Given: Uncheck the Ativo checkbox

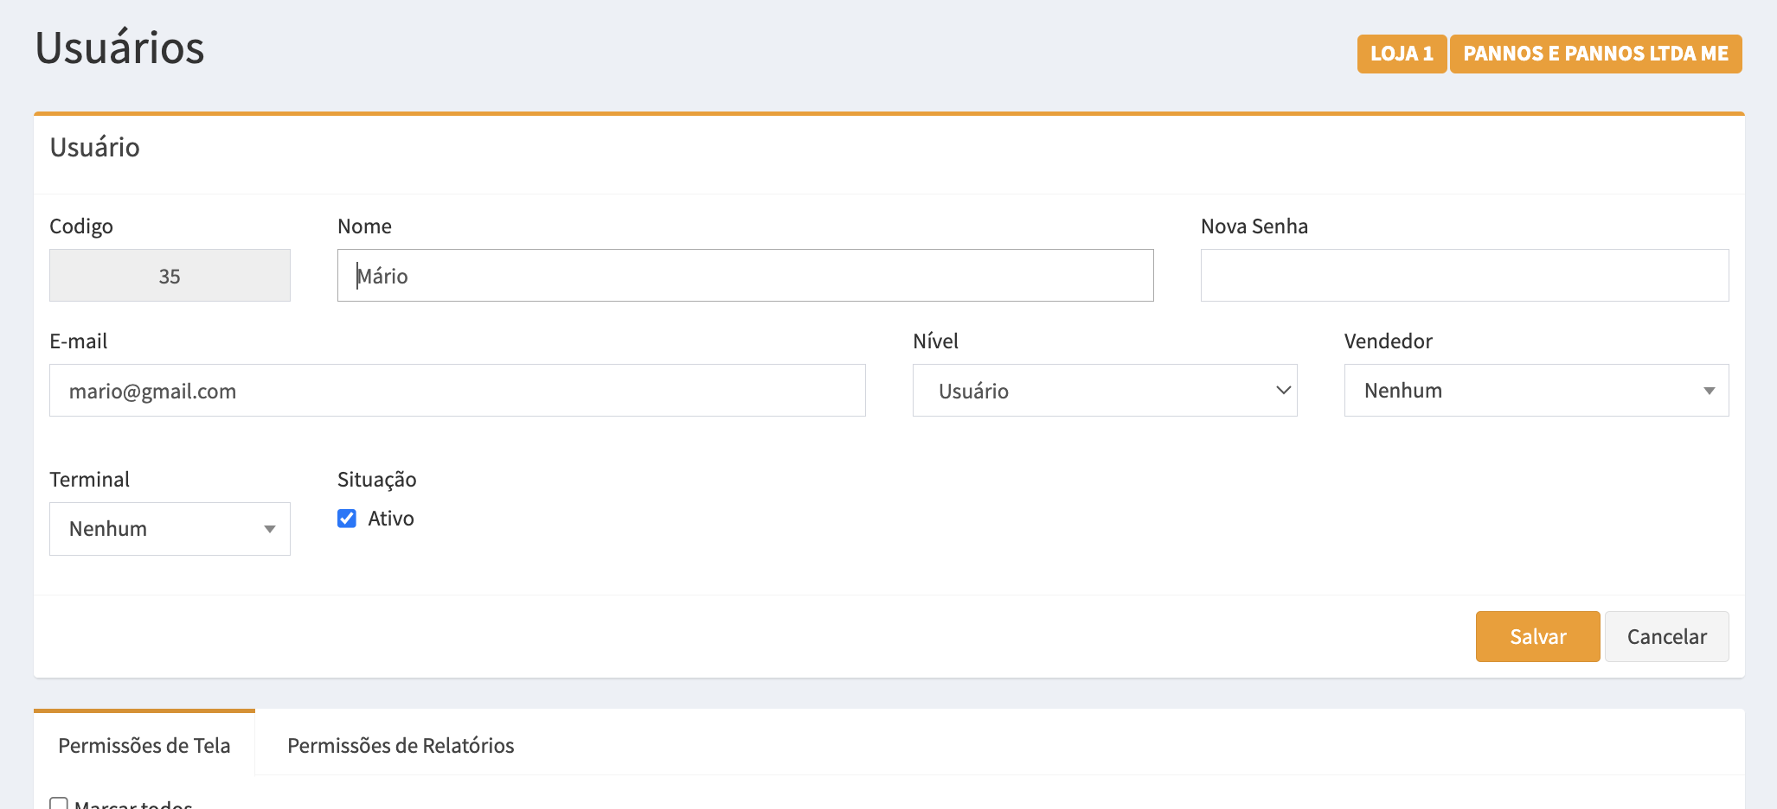Looking at the screenshot, I should pos(347,519).
